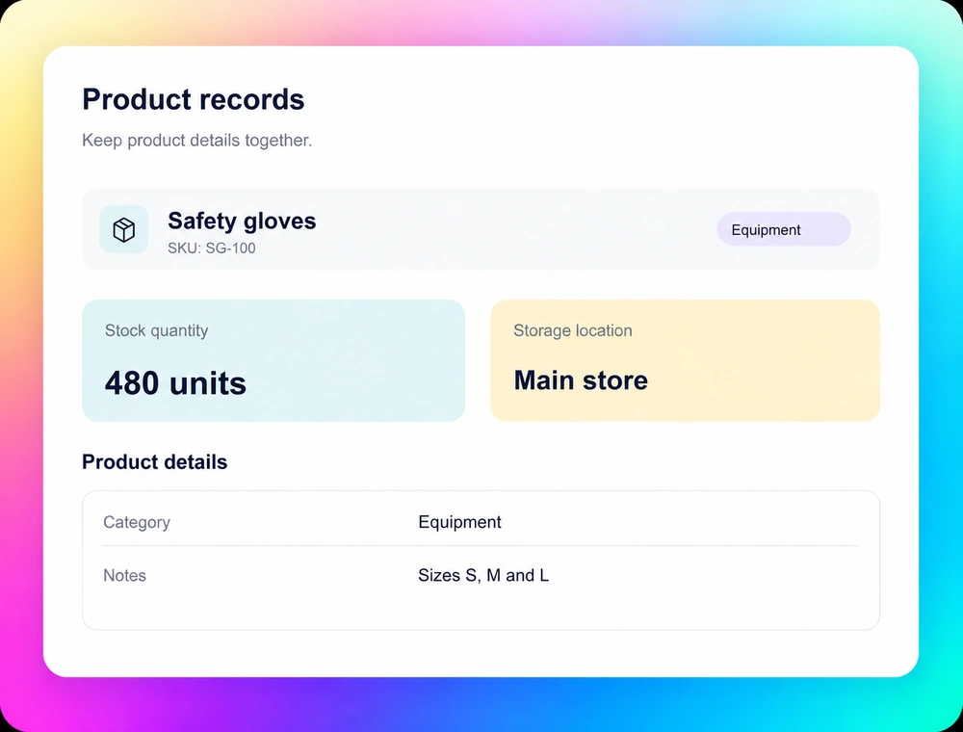Select the Keep product details together subtitle
Screen dimensions: 963x732
point(196,140)
